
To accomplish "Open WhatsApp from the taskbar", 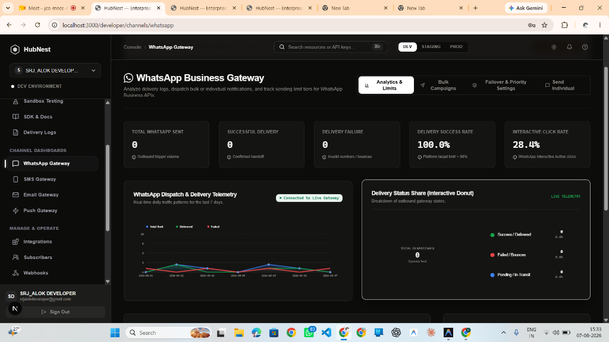I will [x=309, y=332].
